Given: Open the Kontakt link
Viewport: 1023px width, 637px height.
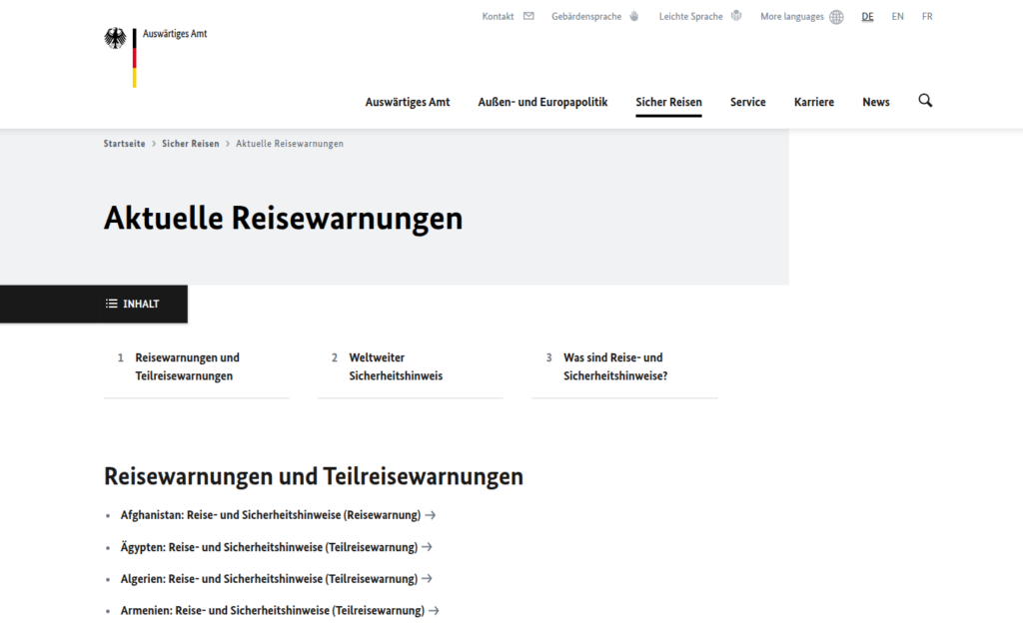Looking at the screenshot, I should click(x=498, y=16).
